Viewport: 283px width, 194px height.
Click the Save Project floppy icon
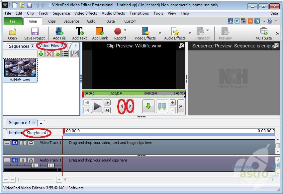pos(35,33)
